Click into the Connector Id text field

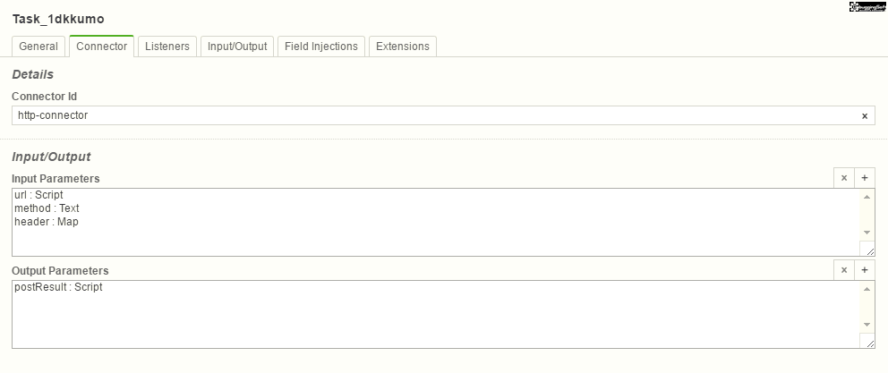pyautogui.click(x=435, y=115)
